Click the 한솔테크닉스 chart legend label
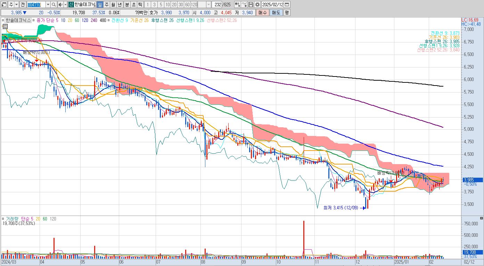The width and height of the screenshot is (484, 266). 18,20
